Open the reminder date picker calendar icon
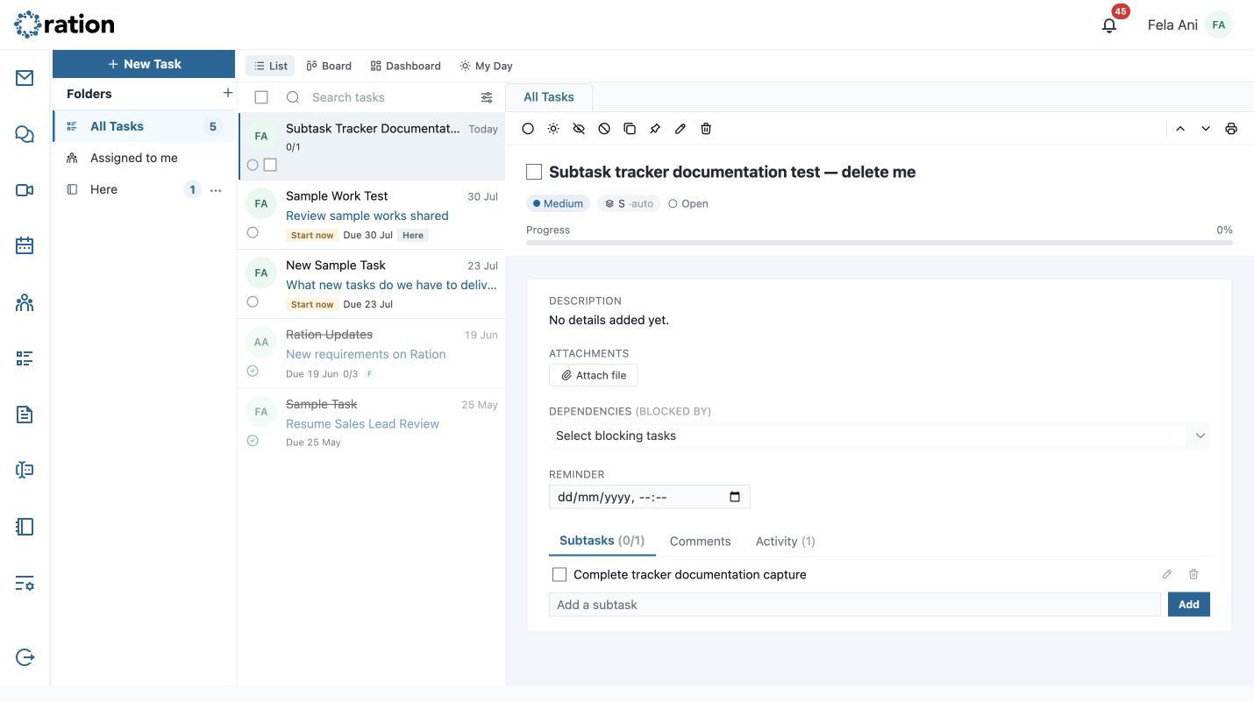This screenshot has height=702, width=1254. 735,497
